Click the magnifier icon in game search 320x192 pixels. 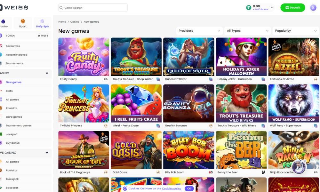click(x=61, y=8)
